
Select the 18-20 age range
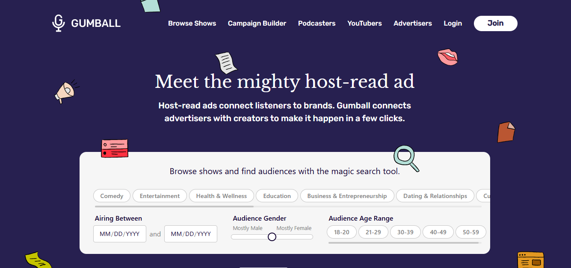342,232
